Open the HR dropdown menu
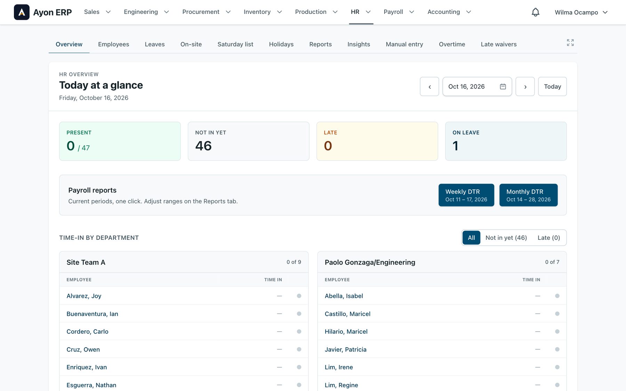This screenshot has height=391, width=626. coord(361,12)
